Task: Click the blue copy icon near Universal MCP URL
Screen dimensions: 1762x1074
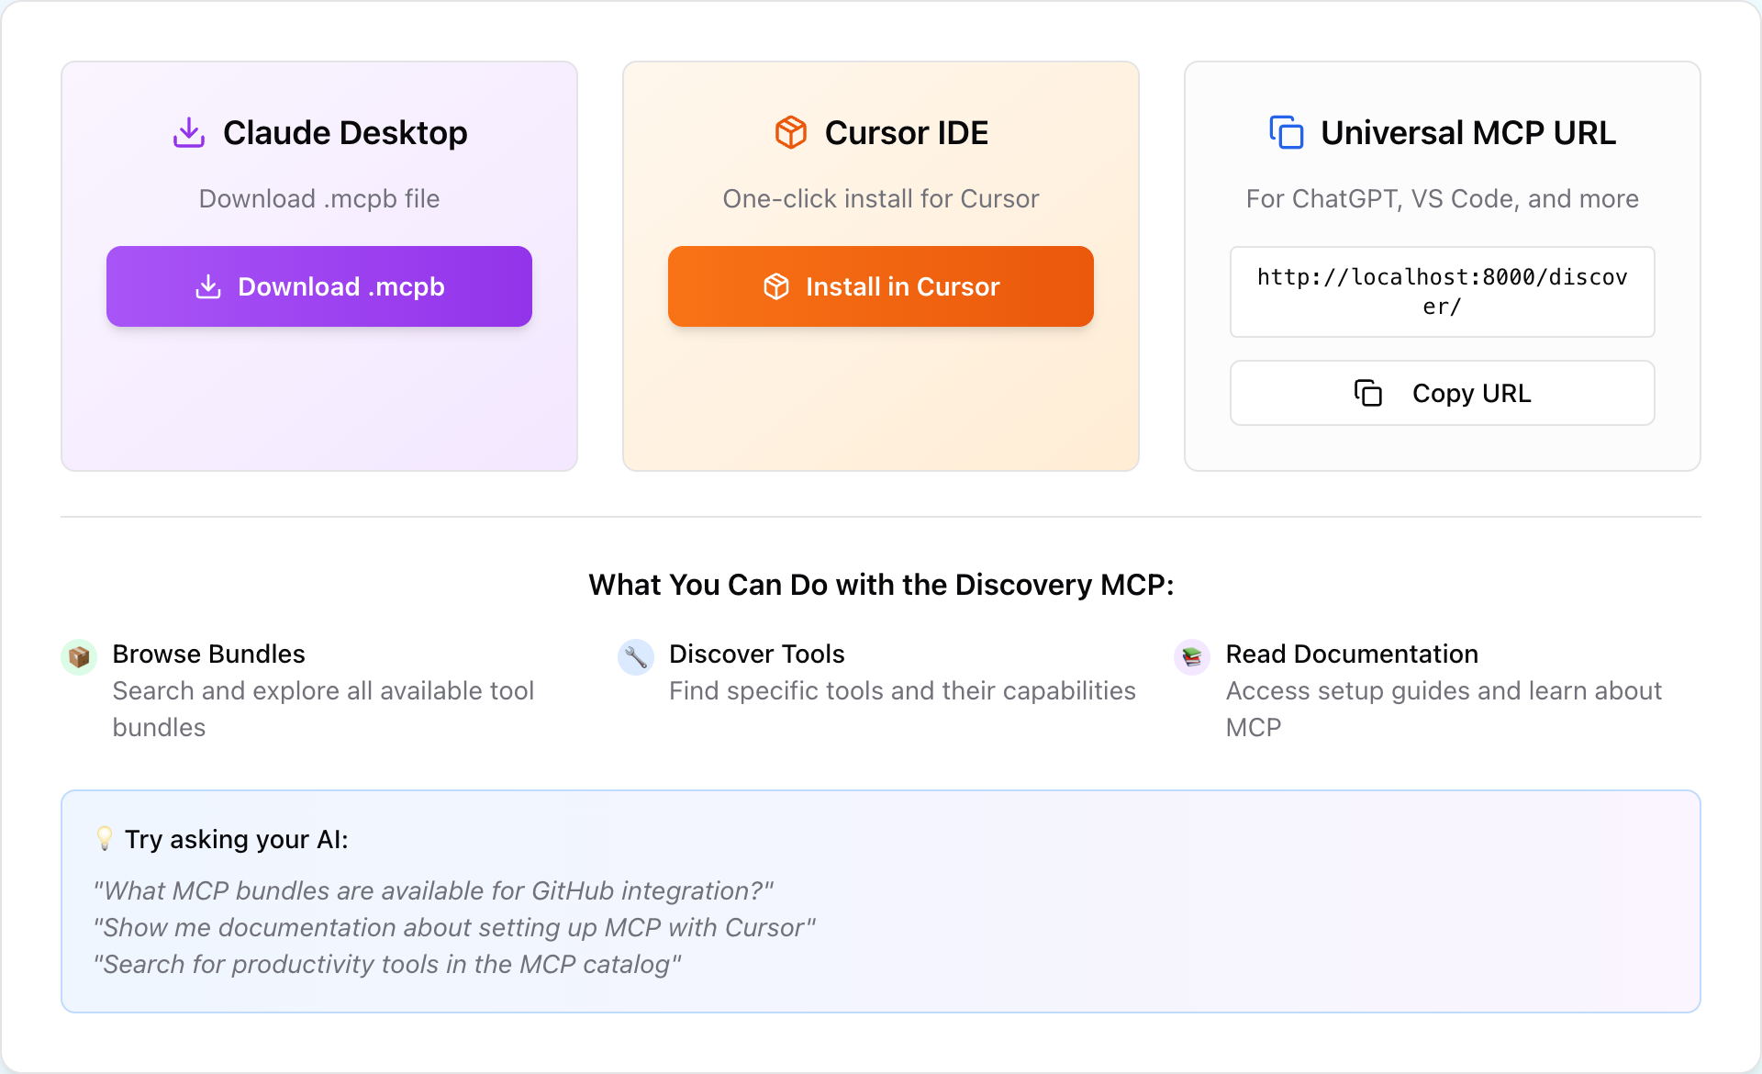Action: [x=1287, y=132]
